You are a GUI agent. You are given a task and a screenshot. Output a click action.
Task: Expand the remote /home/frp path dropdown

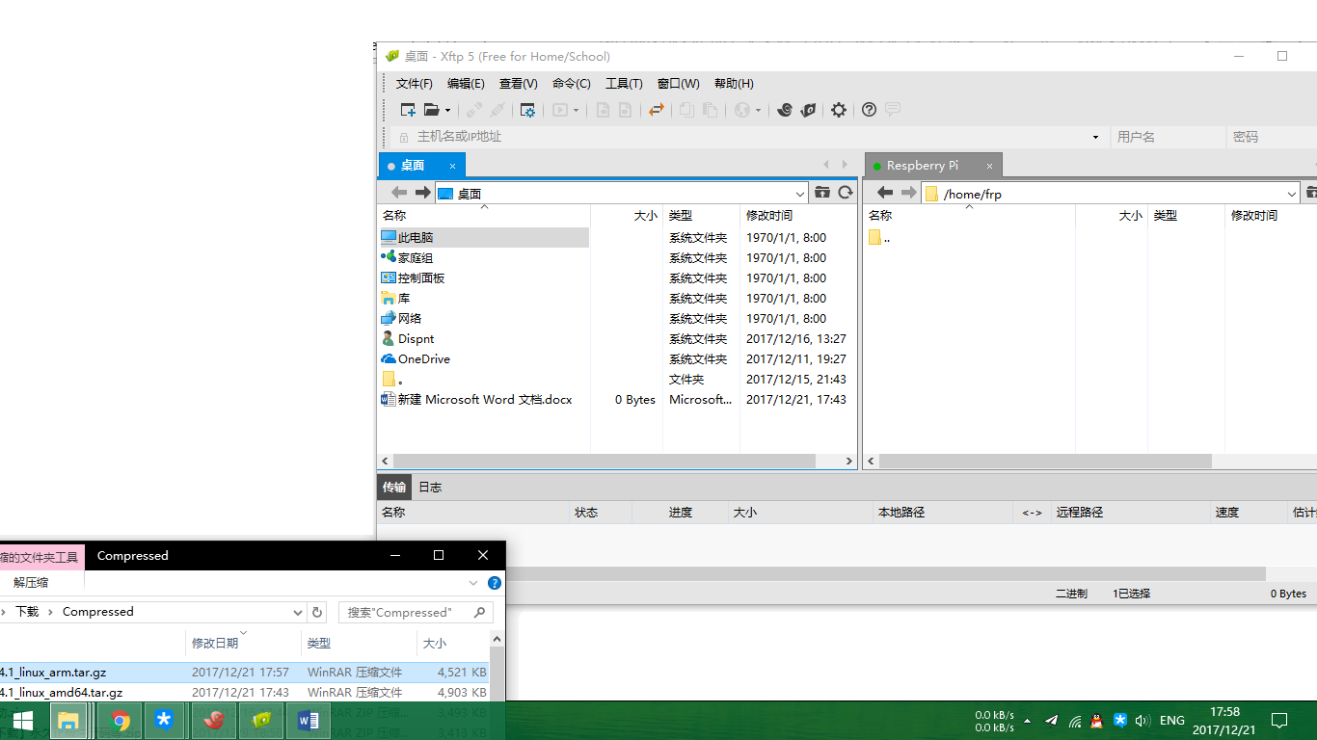coord(1292,194)
